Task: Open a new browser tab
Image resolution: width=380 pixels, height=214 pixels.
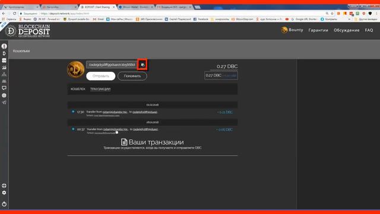Action: pyautogui.click(x=197, y=7)
